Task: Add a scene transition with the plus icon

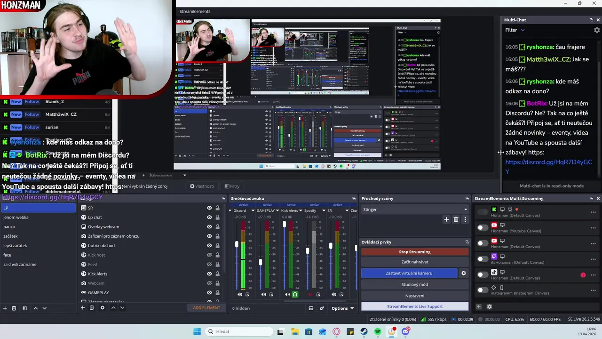Action: pos(446,219)
